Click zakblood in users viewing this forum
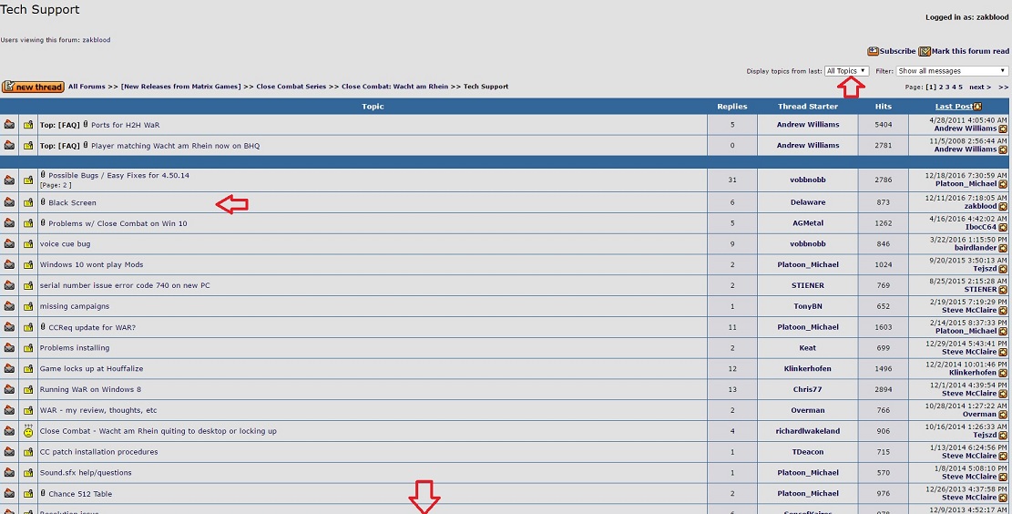 pyautogui.click(x=97, y=40)
